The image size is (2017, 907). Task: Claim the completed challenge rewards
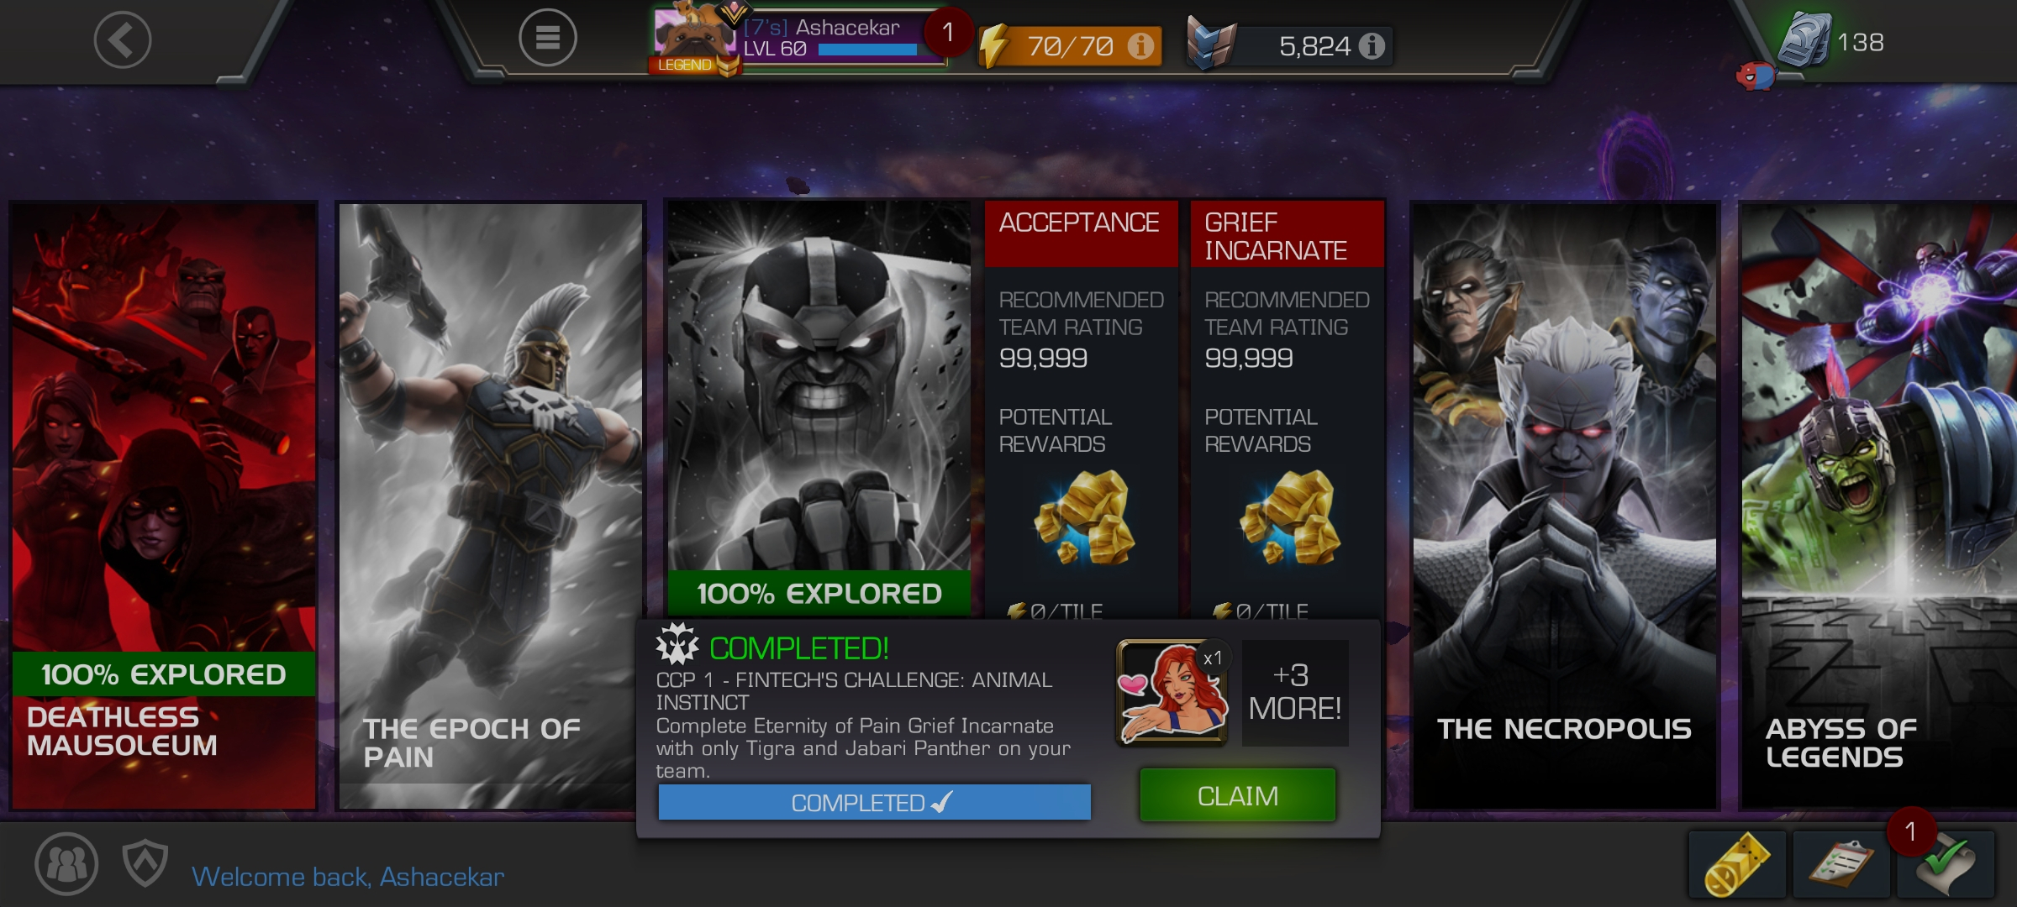point(1238,795)
